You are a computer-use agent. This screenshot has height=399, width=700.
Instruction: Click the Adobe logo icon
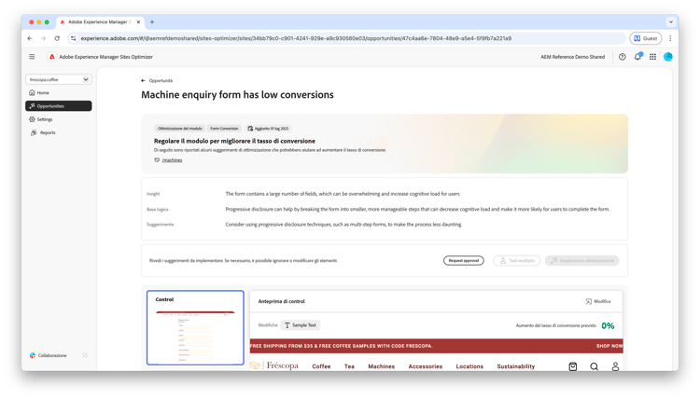52,57
